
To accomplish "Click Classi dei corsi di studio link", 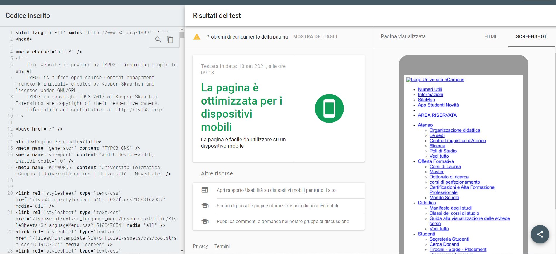I will click(x=454, y=213).
